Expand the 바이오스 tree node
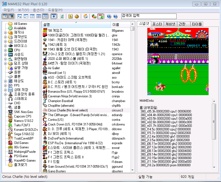The height and width of the screenshot is (182, 221). (5, 46)
